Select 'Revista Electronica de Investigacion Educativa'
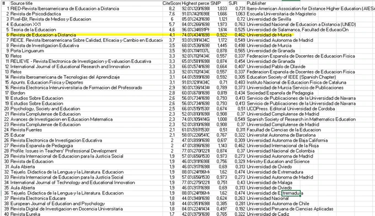Viewport: 375px width, 216px height. (56, 141)
